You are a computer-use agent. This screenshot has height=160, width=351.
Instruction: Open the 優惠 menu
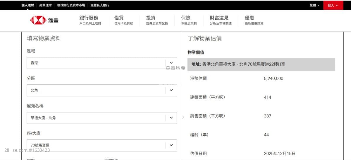pos(254,20)
